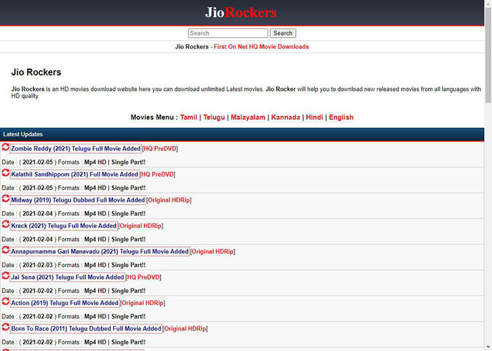Click the refresh icon beside Action (2019)
The image size is (492, 351).
click(x=6, y=301)
